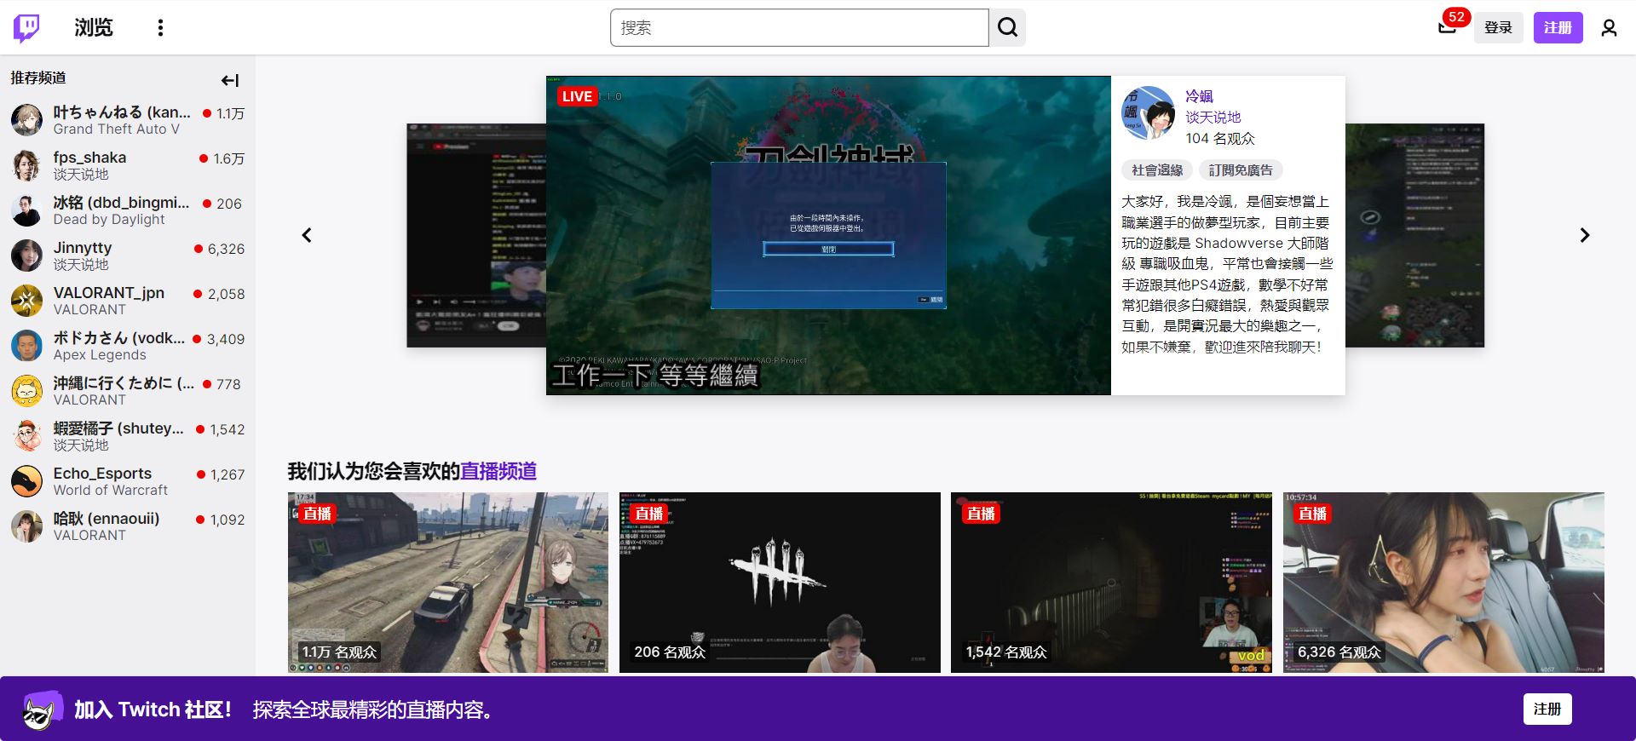Open VALORANT_jpn channel name in sidebar
1636x741 pixels.
pos(109,293)
